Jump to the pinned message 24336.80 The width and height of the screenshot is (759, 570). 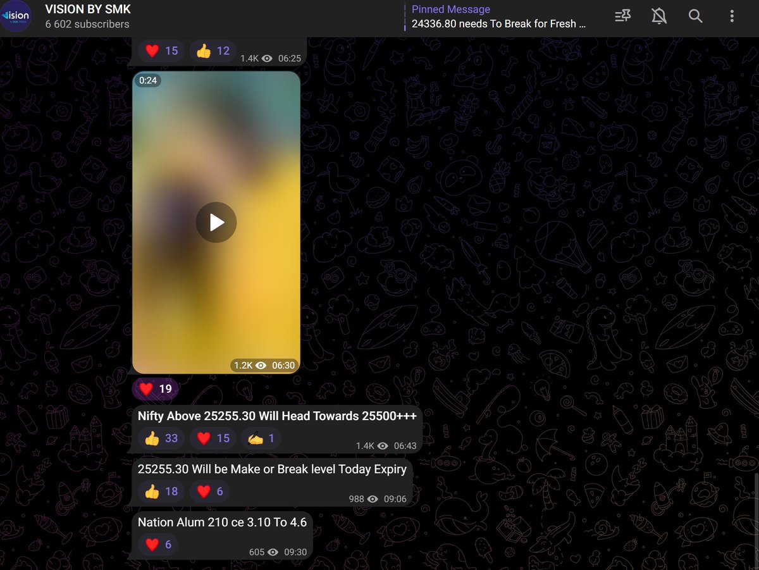pos(498,17)
